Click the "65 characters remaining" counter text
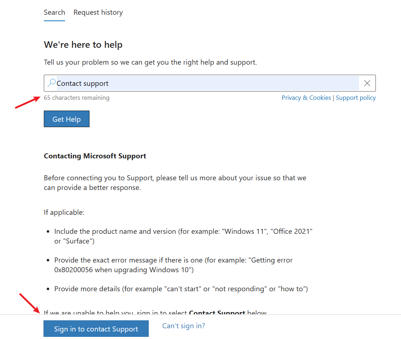This screenshot has width=401, height=339. click(77, 98)
